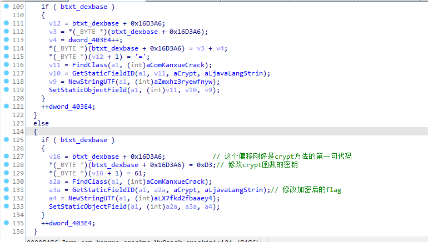Screen dimensions: 428x242
Task: Toggle the breakpoint dot on line 133
Action: [x=6, y=206]
